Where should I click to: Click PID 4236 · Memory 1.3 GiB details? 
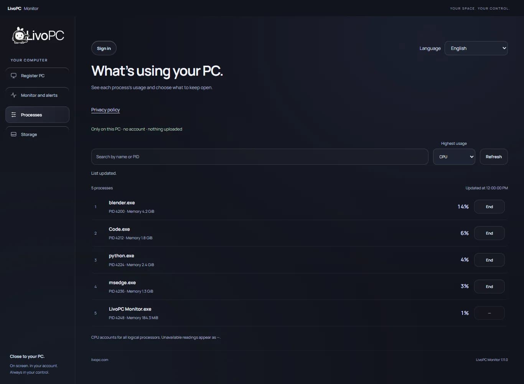pyautogui.click(x=131, y=291)
